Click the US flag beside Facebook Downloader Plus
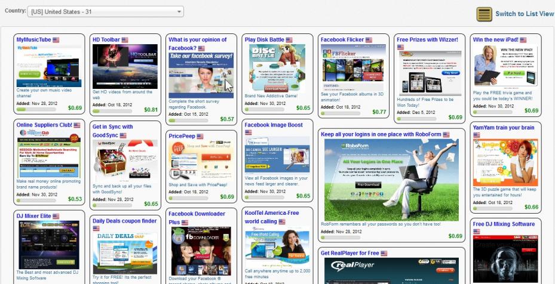555x284 pixels. pyautogui.click(x=185, y=223)
